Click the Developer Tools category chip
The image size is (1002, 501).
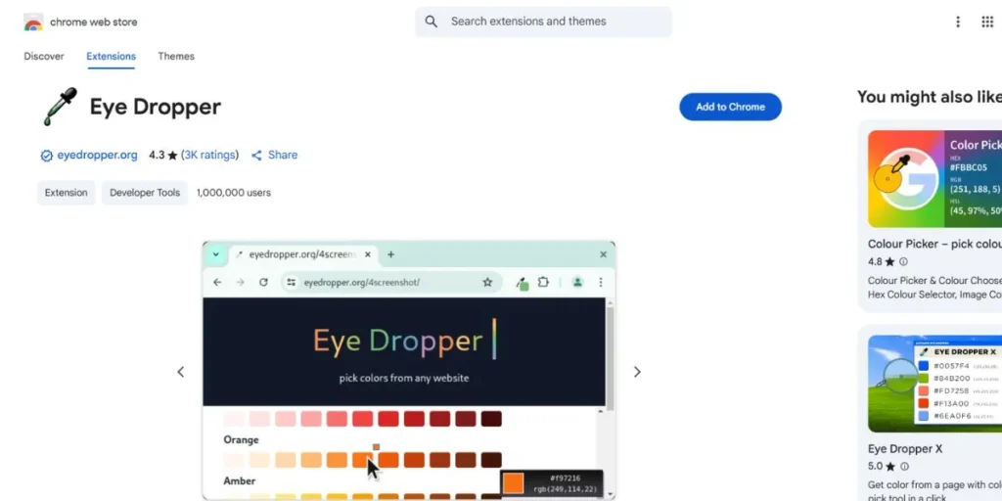[x=145, y=193]
